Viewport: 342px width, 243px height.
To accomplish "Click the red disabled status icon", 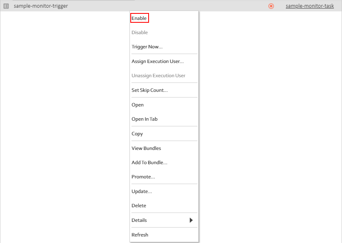I will [271, 6].
